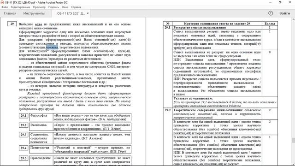
Task: Click the Амбарцумян quote about theories
Action: pyautogui.click(x=92, y=117)
